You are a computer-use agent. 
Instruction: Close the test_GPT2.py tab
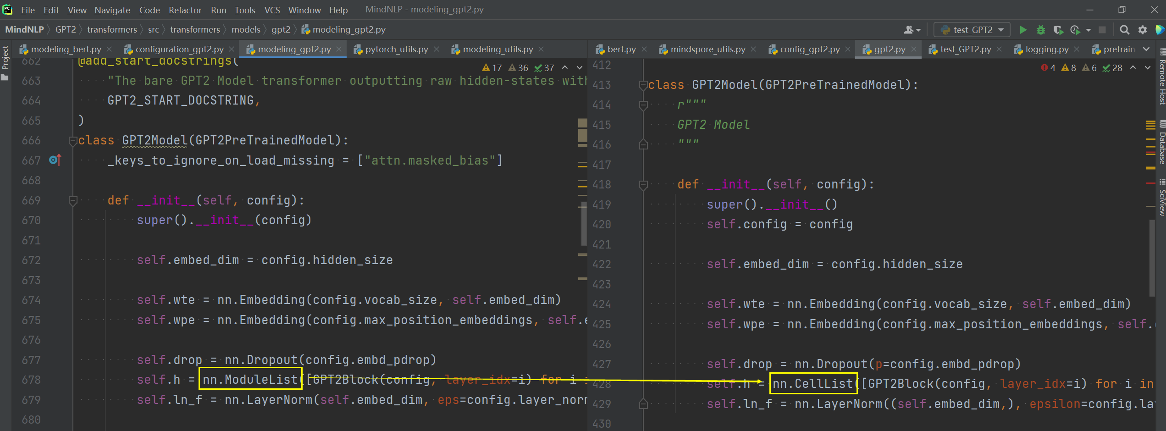click(999, 49)
